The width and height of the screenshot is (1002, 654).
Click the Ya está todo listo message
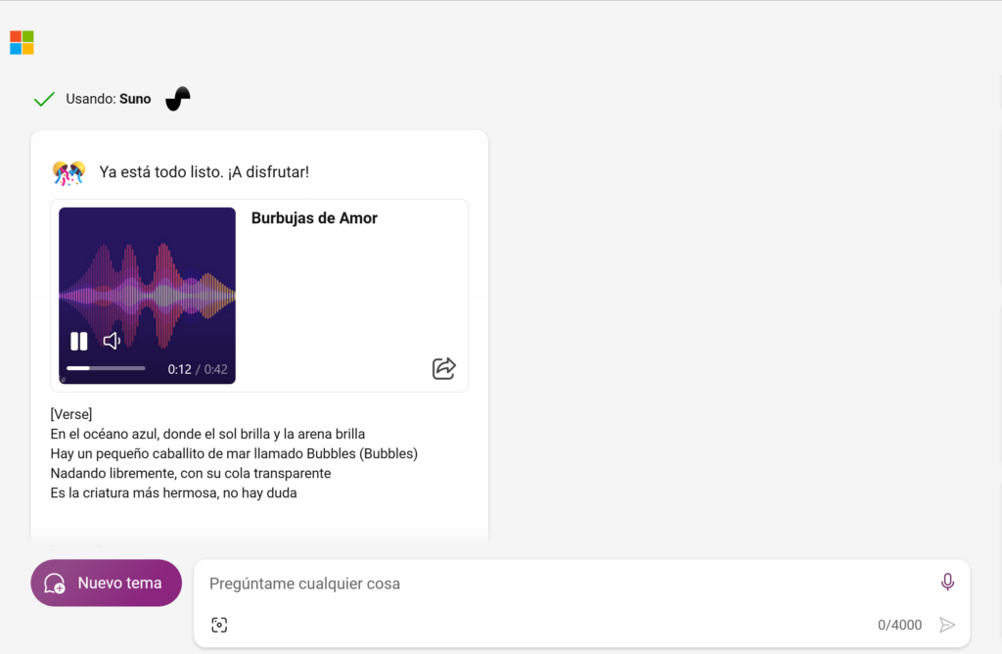204,172
